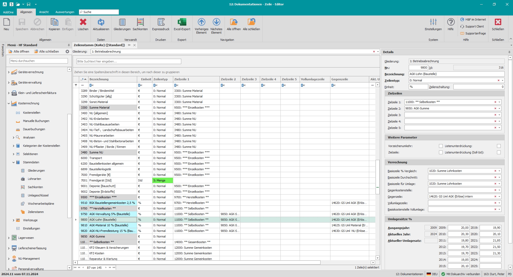Click the Menü durchsuchen search field
The height and width of the screenshot is (277, 513).
(x=38, y=61)
